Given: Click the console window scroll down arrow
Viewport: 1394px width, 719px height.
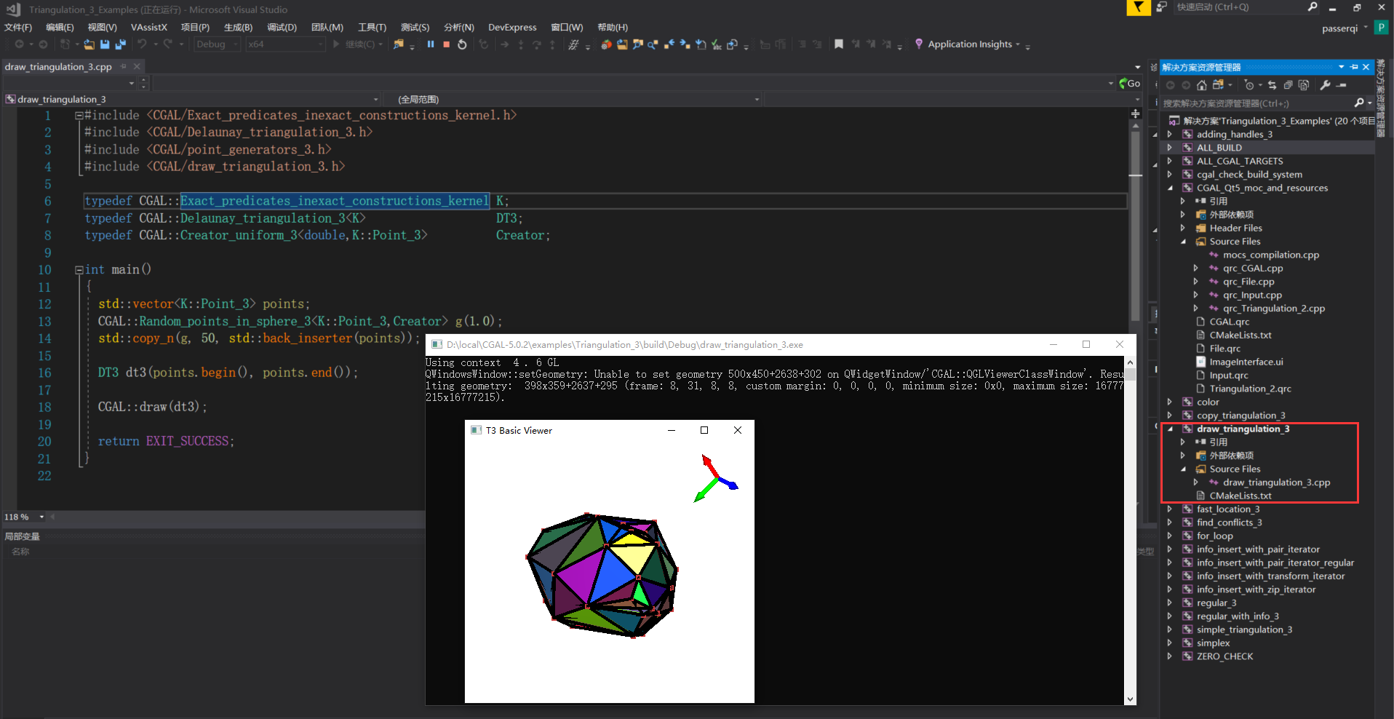Looking at the screenshot, I should 1130,699.
